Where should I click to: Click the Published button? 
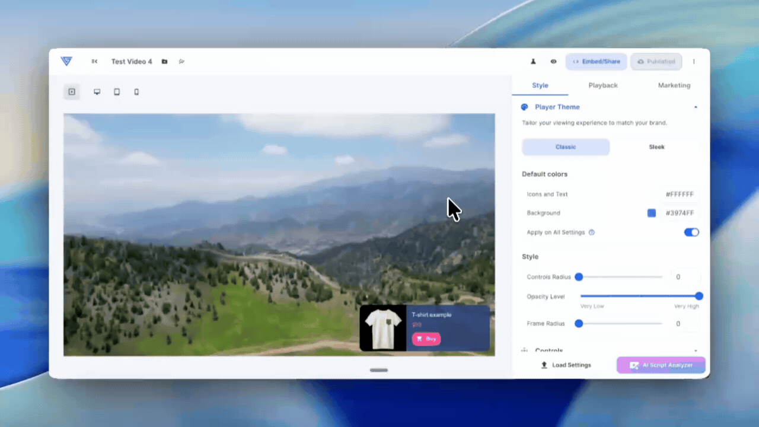(656, 62)
